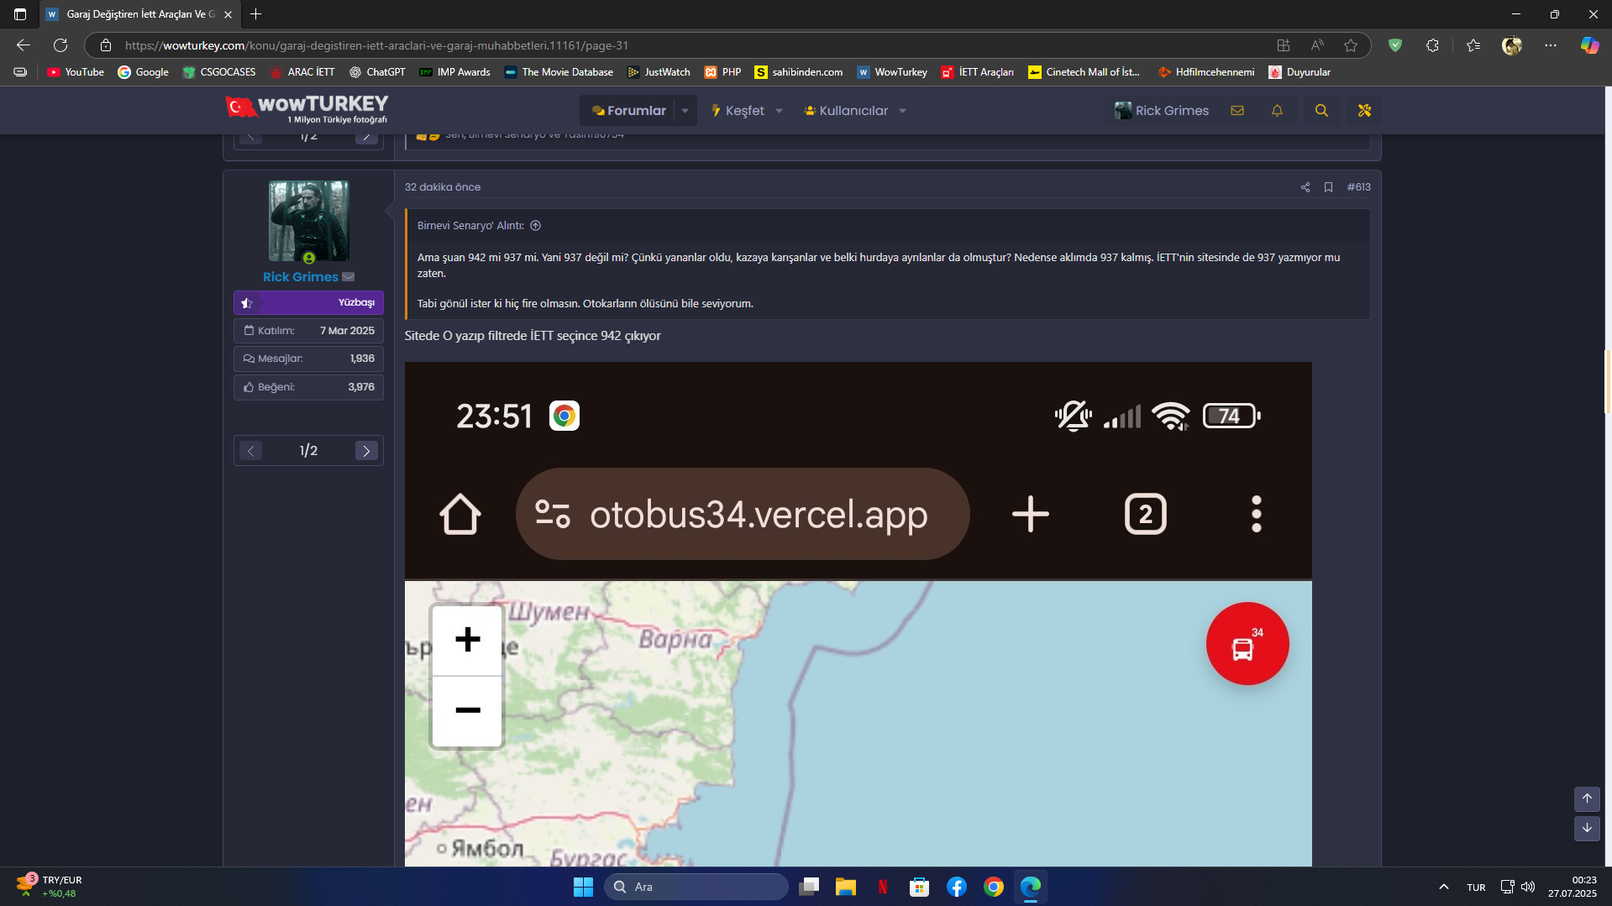1612x906 pixels.
Task: Open the Forumlar navigation tab
Action: point(629,111)
